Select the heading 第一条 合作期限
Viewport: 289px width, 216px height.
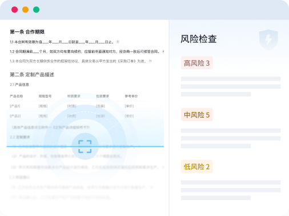coord(27,32)
